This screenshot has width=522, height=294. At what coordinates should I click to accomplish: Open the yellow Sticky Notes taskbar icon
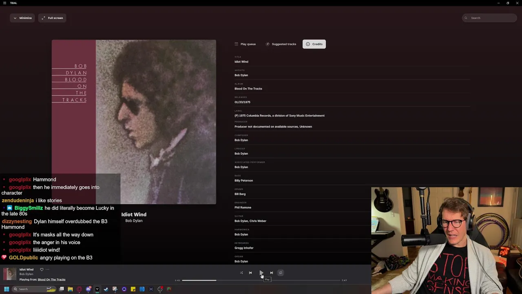133,289
